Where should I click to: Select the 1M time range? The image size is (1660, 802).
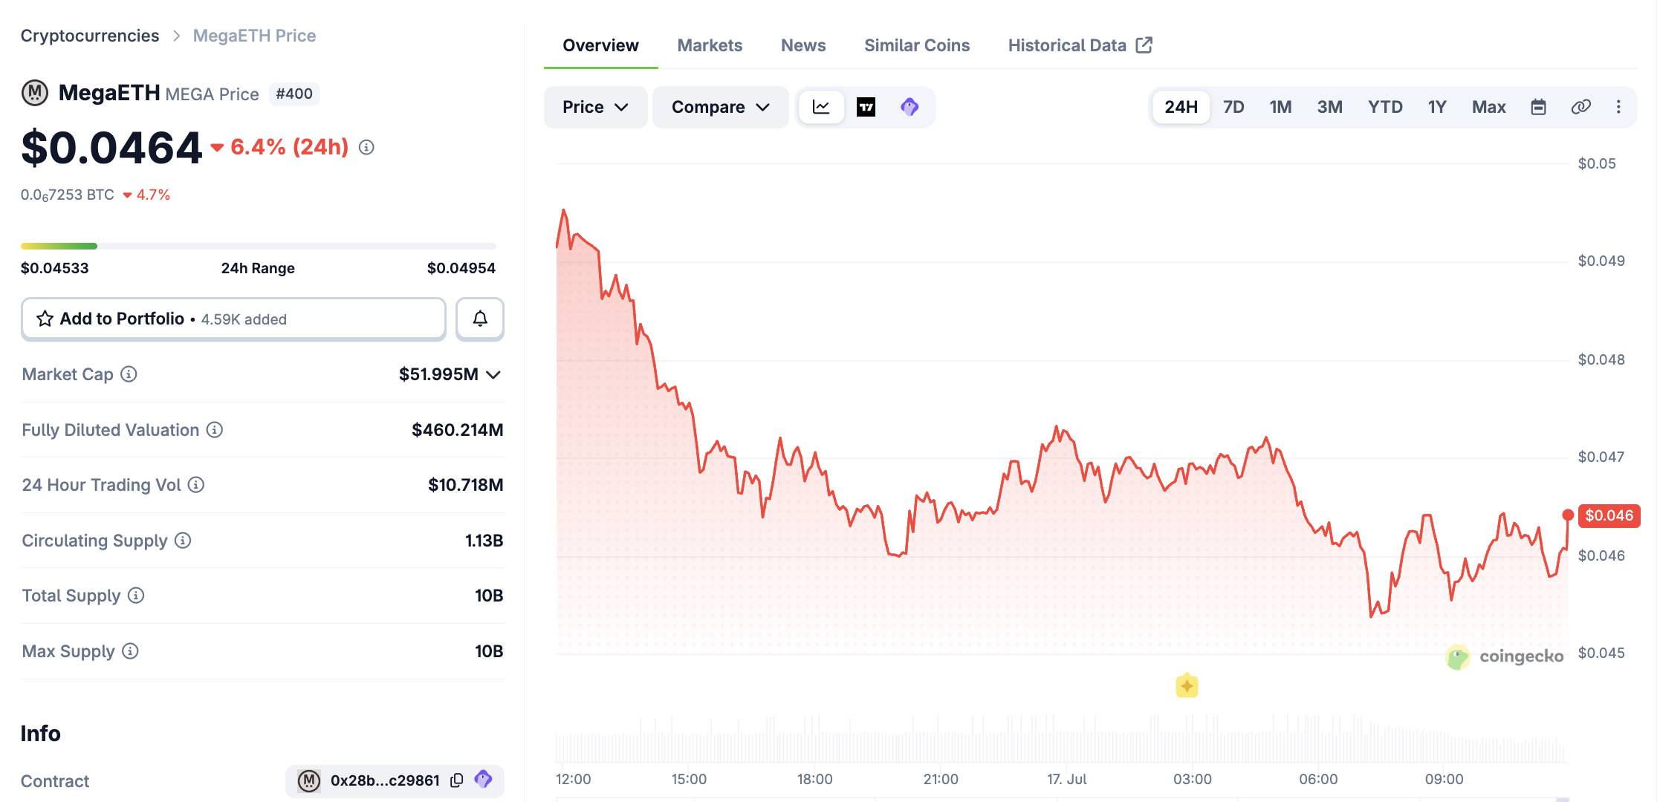(1280, 107)
